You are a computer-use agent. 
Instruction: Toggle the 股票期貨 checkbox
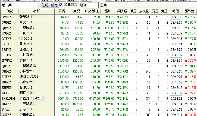61,5
